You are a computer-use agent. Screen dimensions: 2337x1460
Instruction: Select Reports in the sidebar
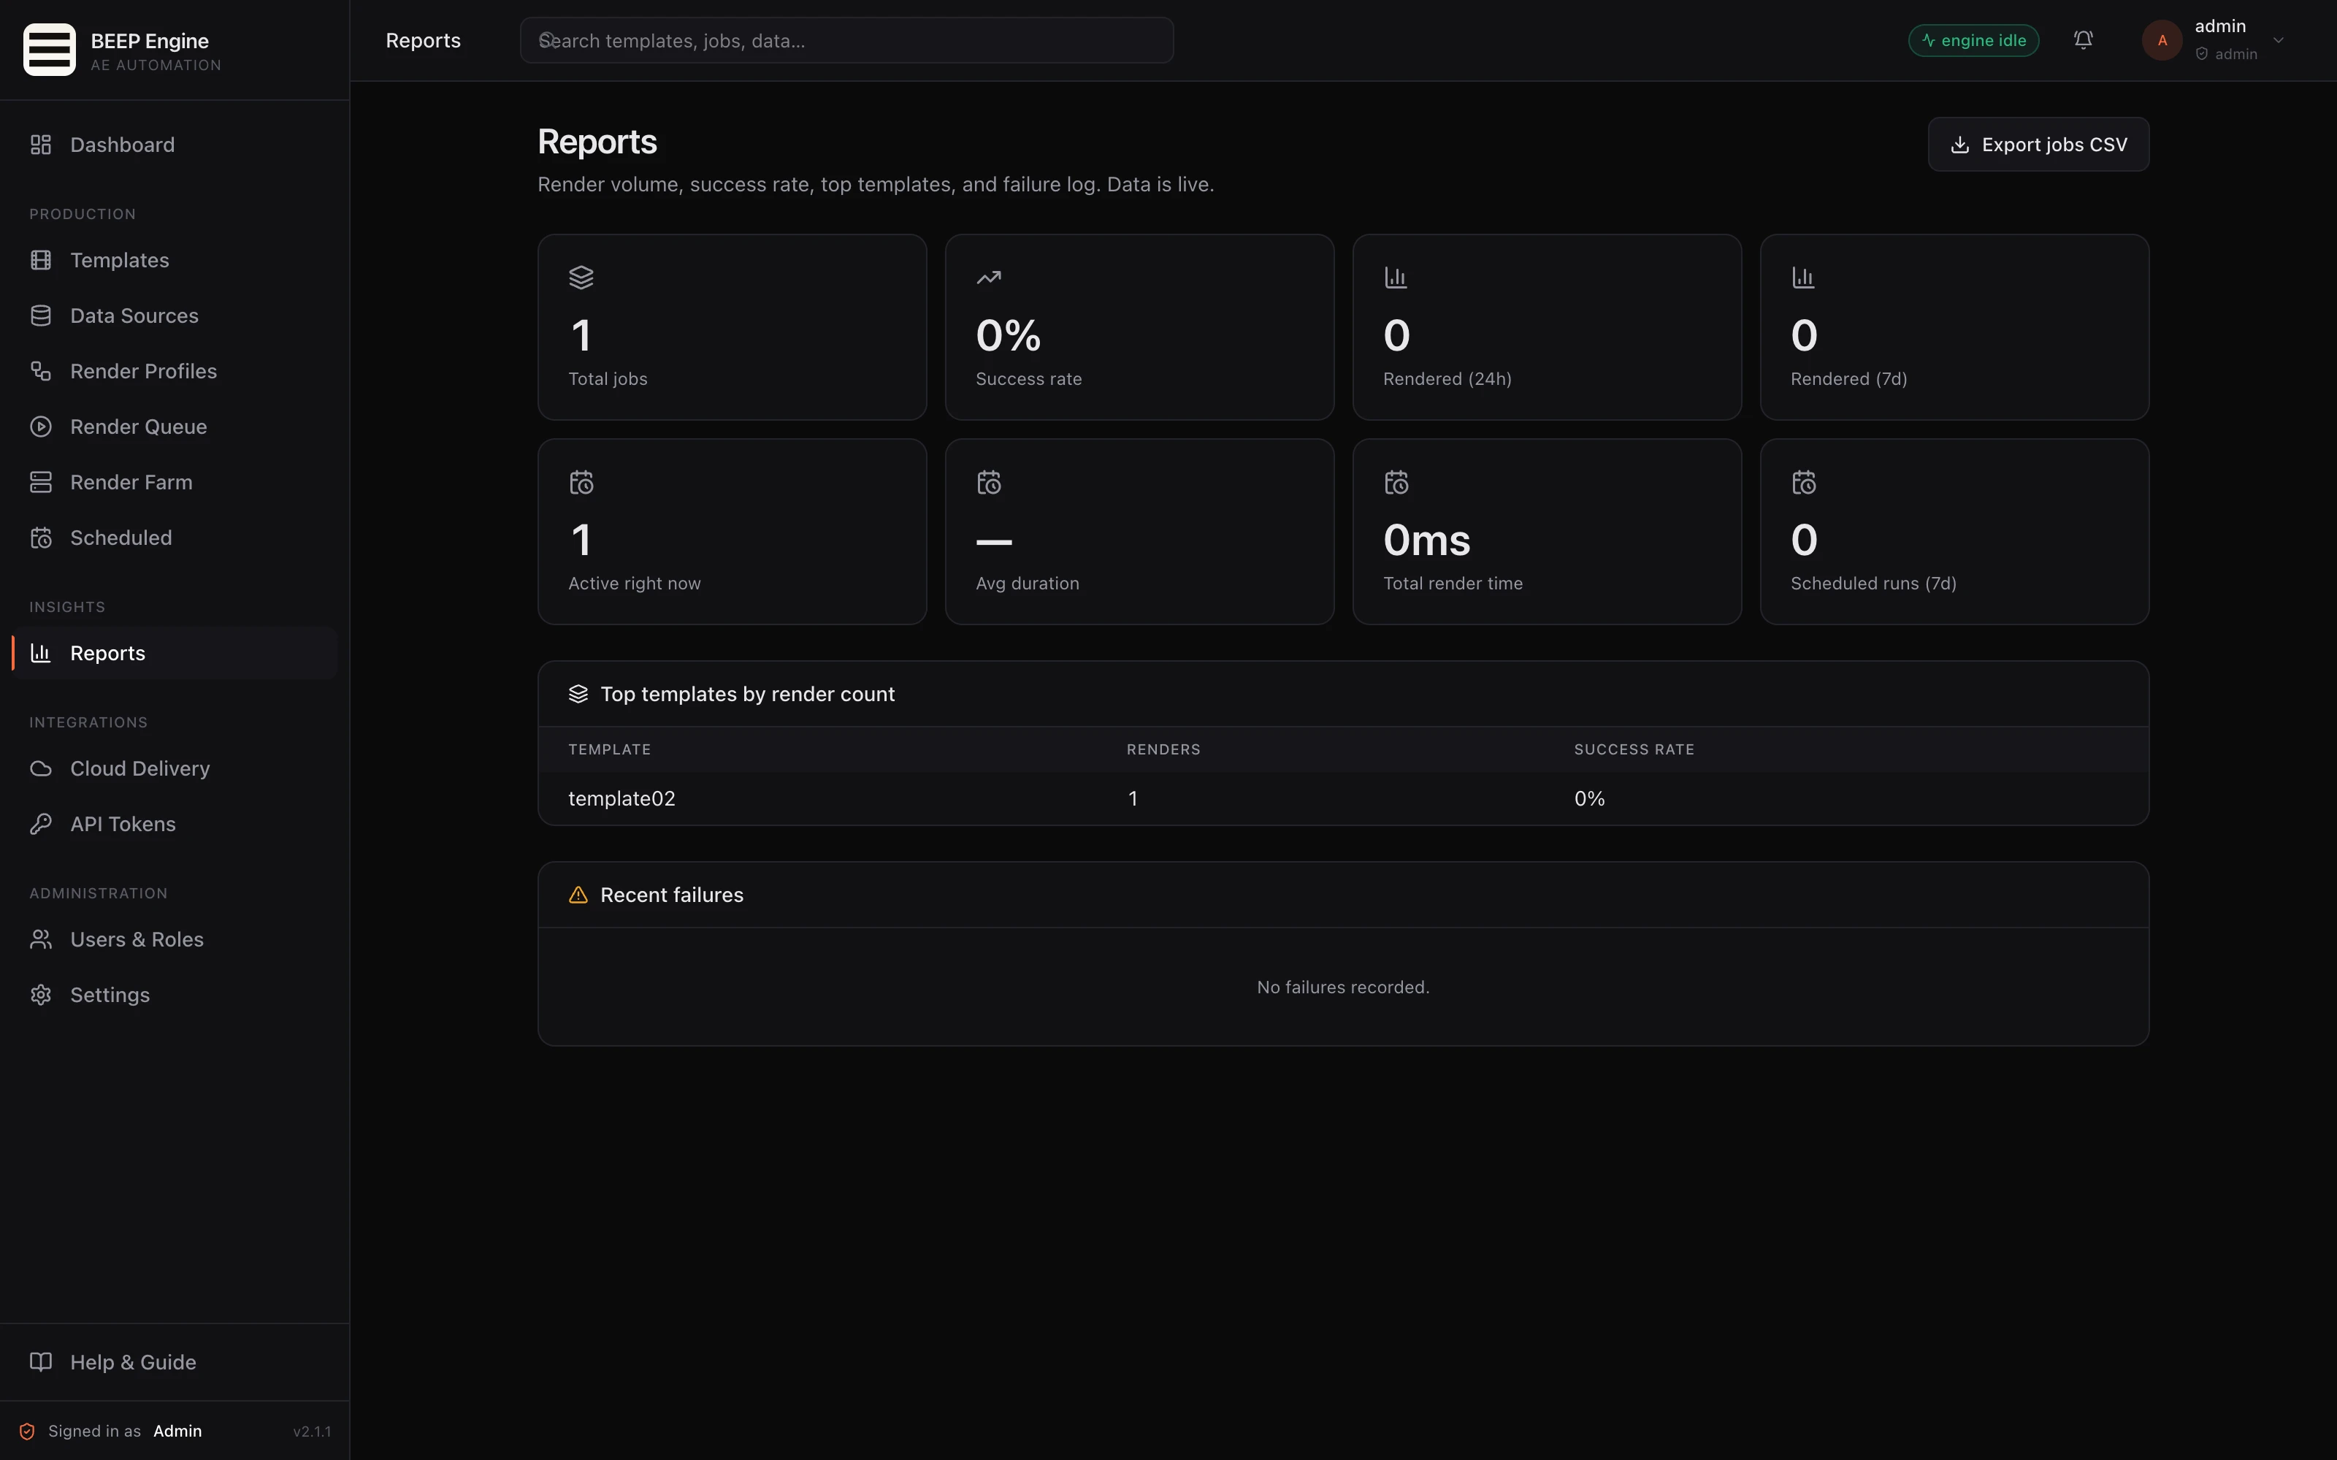click(174, 653)
